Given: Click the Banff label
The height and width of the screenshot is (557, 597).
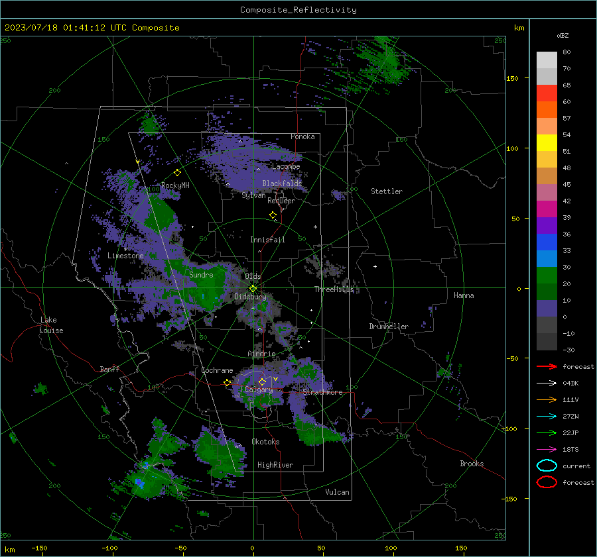Looking at the screenshot, I should [x=109, y=369].
